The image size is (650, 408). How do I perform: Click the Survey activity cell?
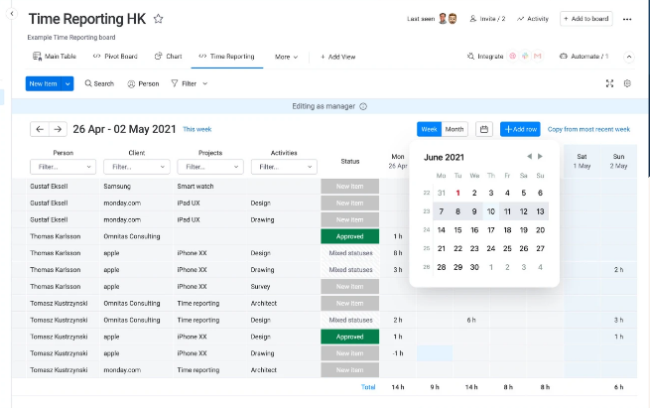pos(284,287)
